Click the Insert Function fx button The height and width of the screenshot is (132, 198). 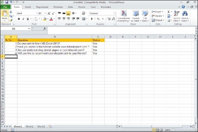[x=45, y=29]
